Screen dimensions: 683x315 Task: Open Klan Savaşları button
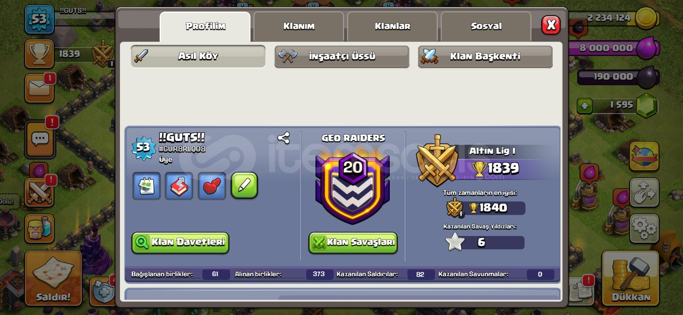pyautogui.click(x=353, y=242)
